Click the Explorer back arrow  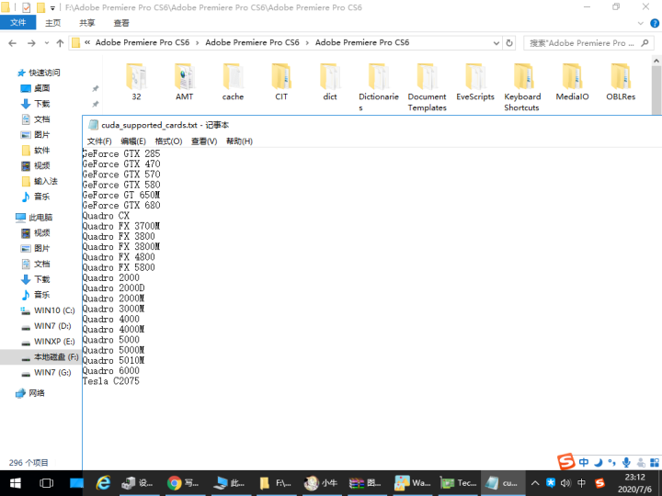point(13,43)
